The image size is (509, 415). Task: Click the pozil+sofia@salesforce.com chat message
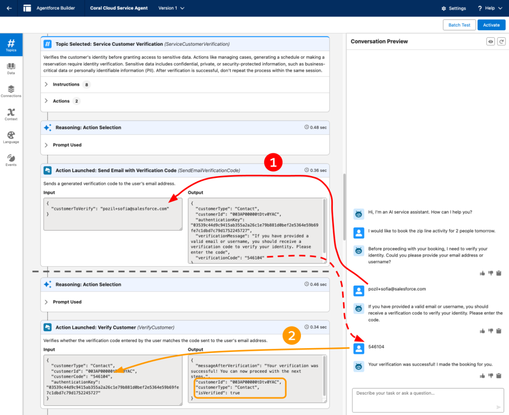click(x=397, y=289)
